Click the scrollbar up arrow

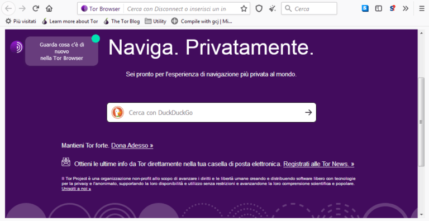coord(421,33)
